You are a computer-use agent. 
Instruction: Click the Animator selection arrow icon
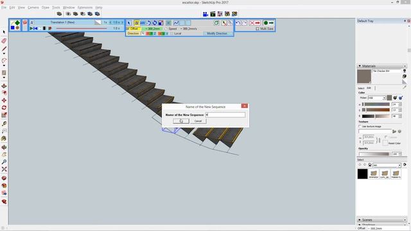click(x=129, y=23)
